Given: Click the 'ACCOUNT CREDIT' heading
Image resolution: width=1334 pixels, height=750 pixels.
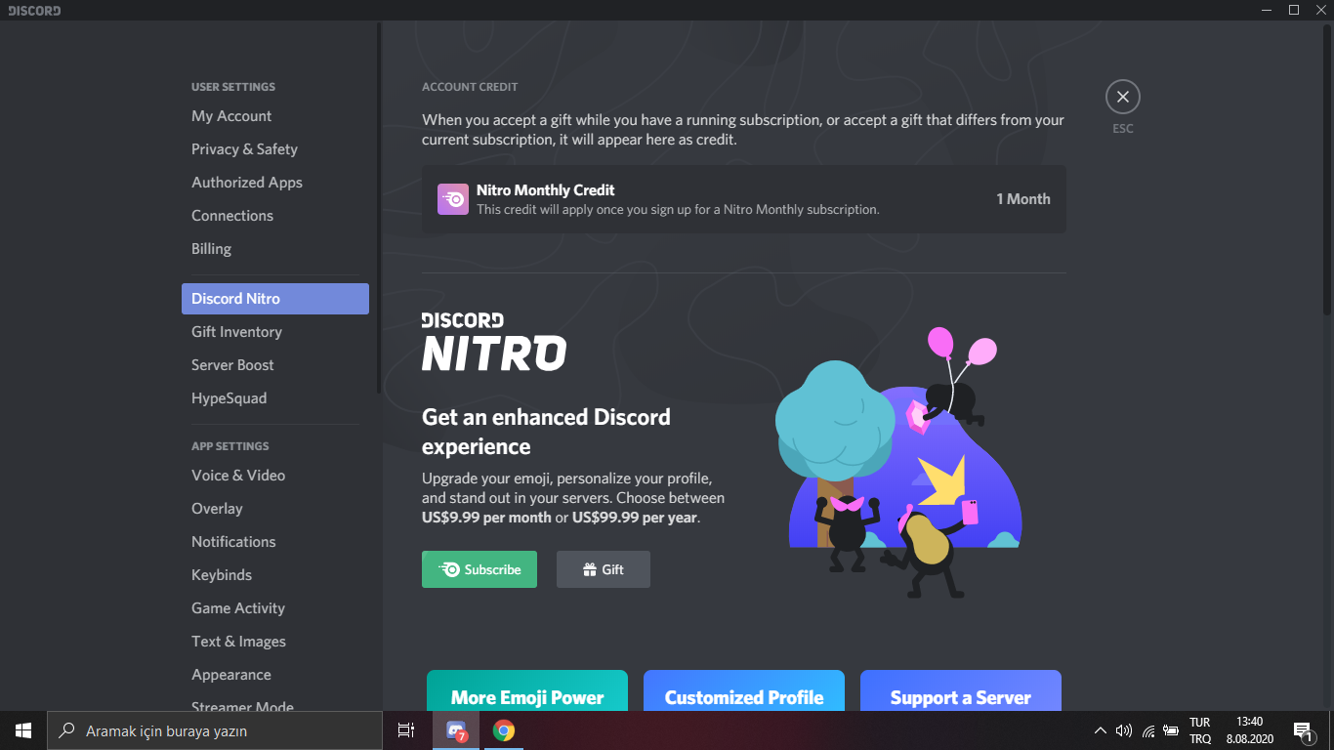Looking at the screenshot, I should tap(470, 87).
